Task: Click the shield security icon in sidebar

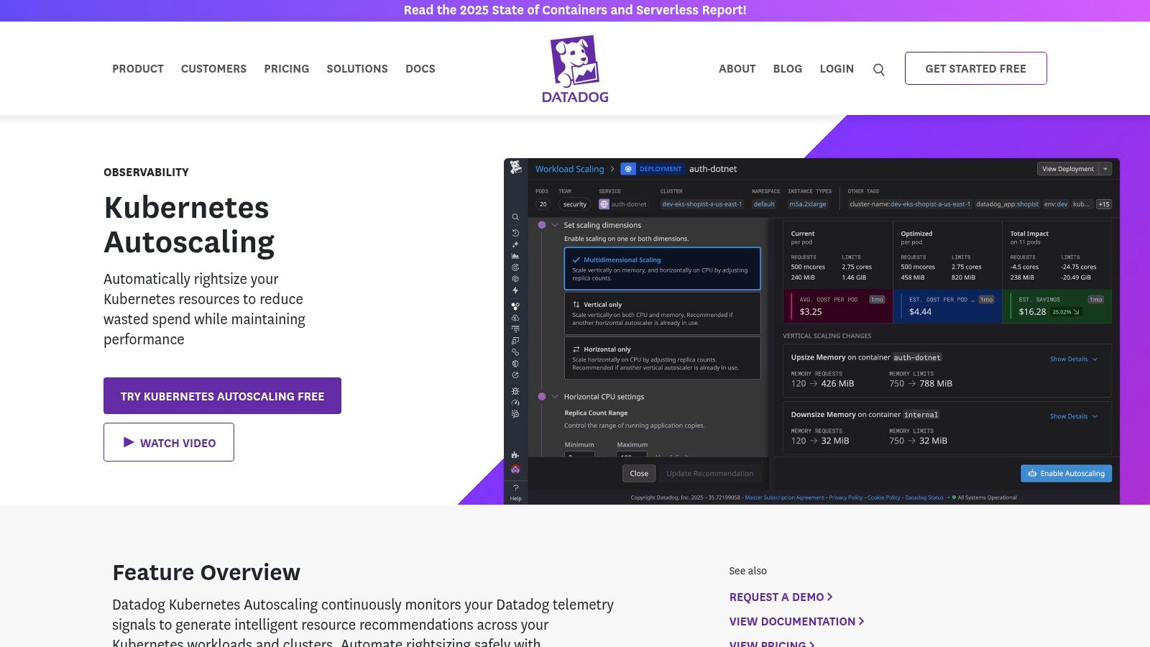Action: click(x=515, y=364)
